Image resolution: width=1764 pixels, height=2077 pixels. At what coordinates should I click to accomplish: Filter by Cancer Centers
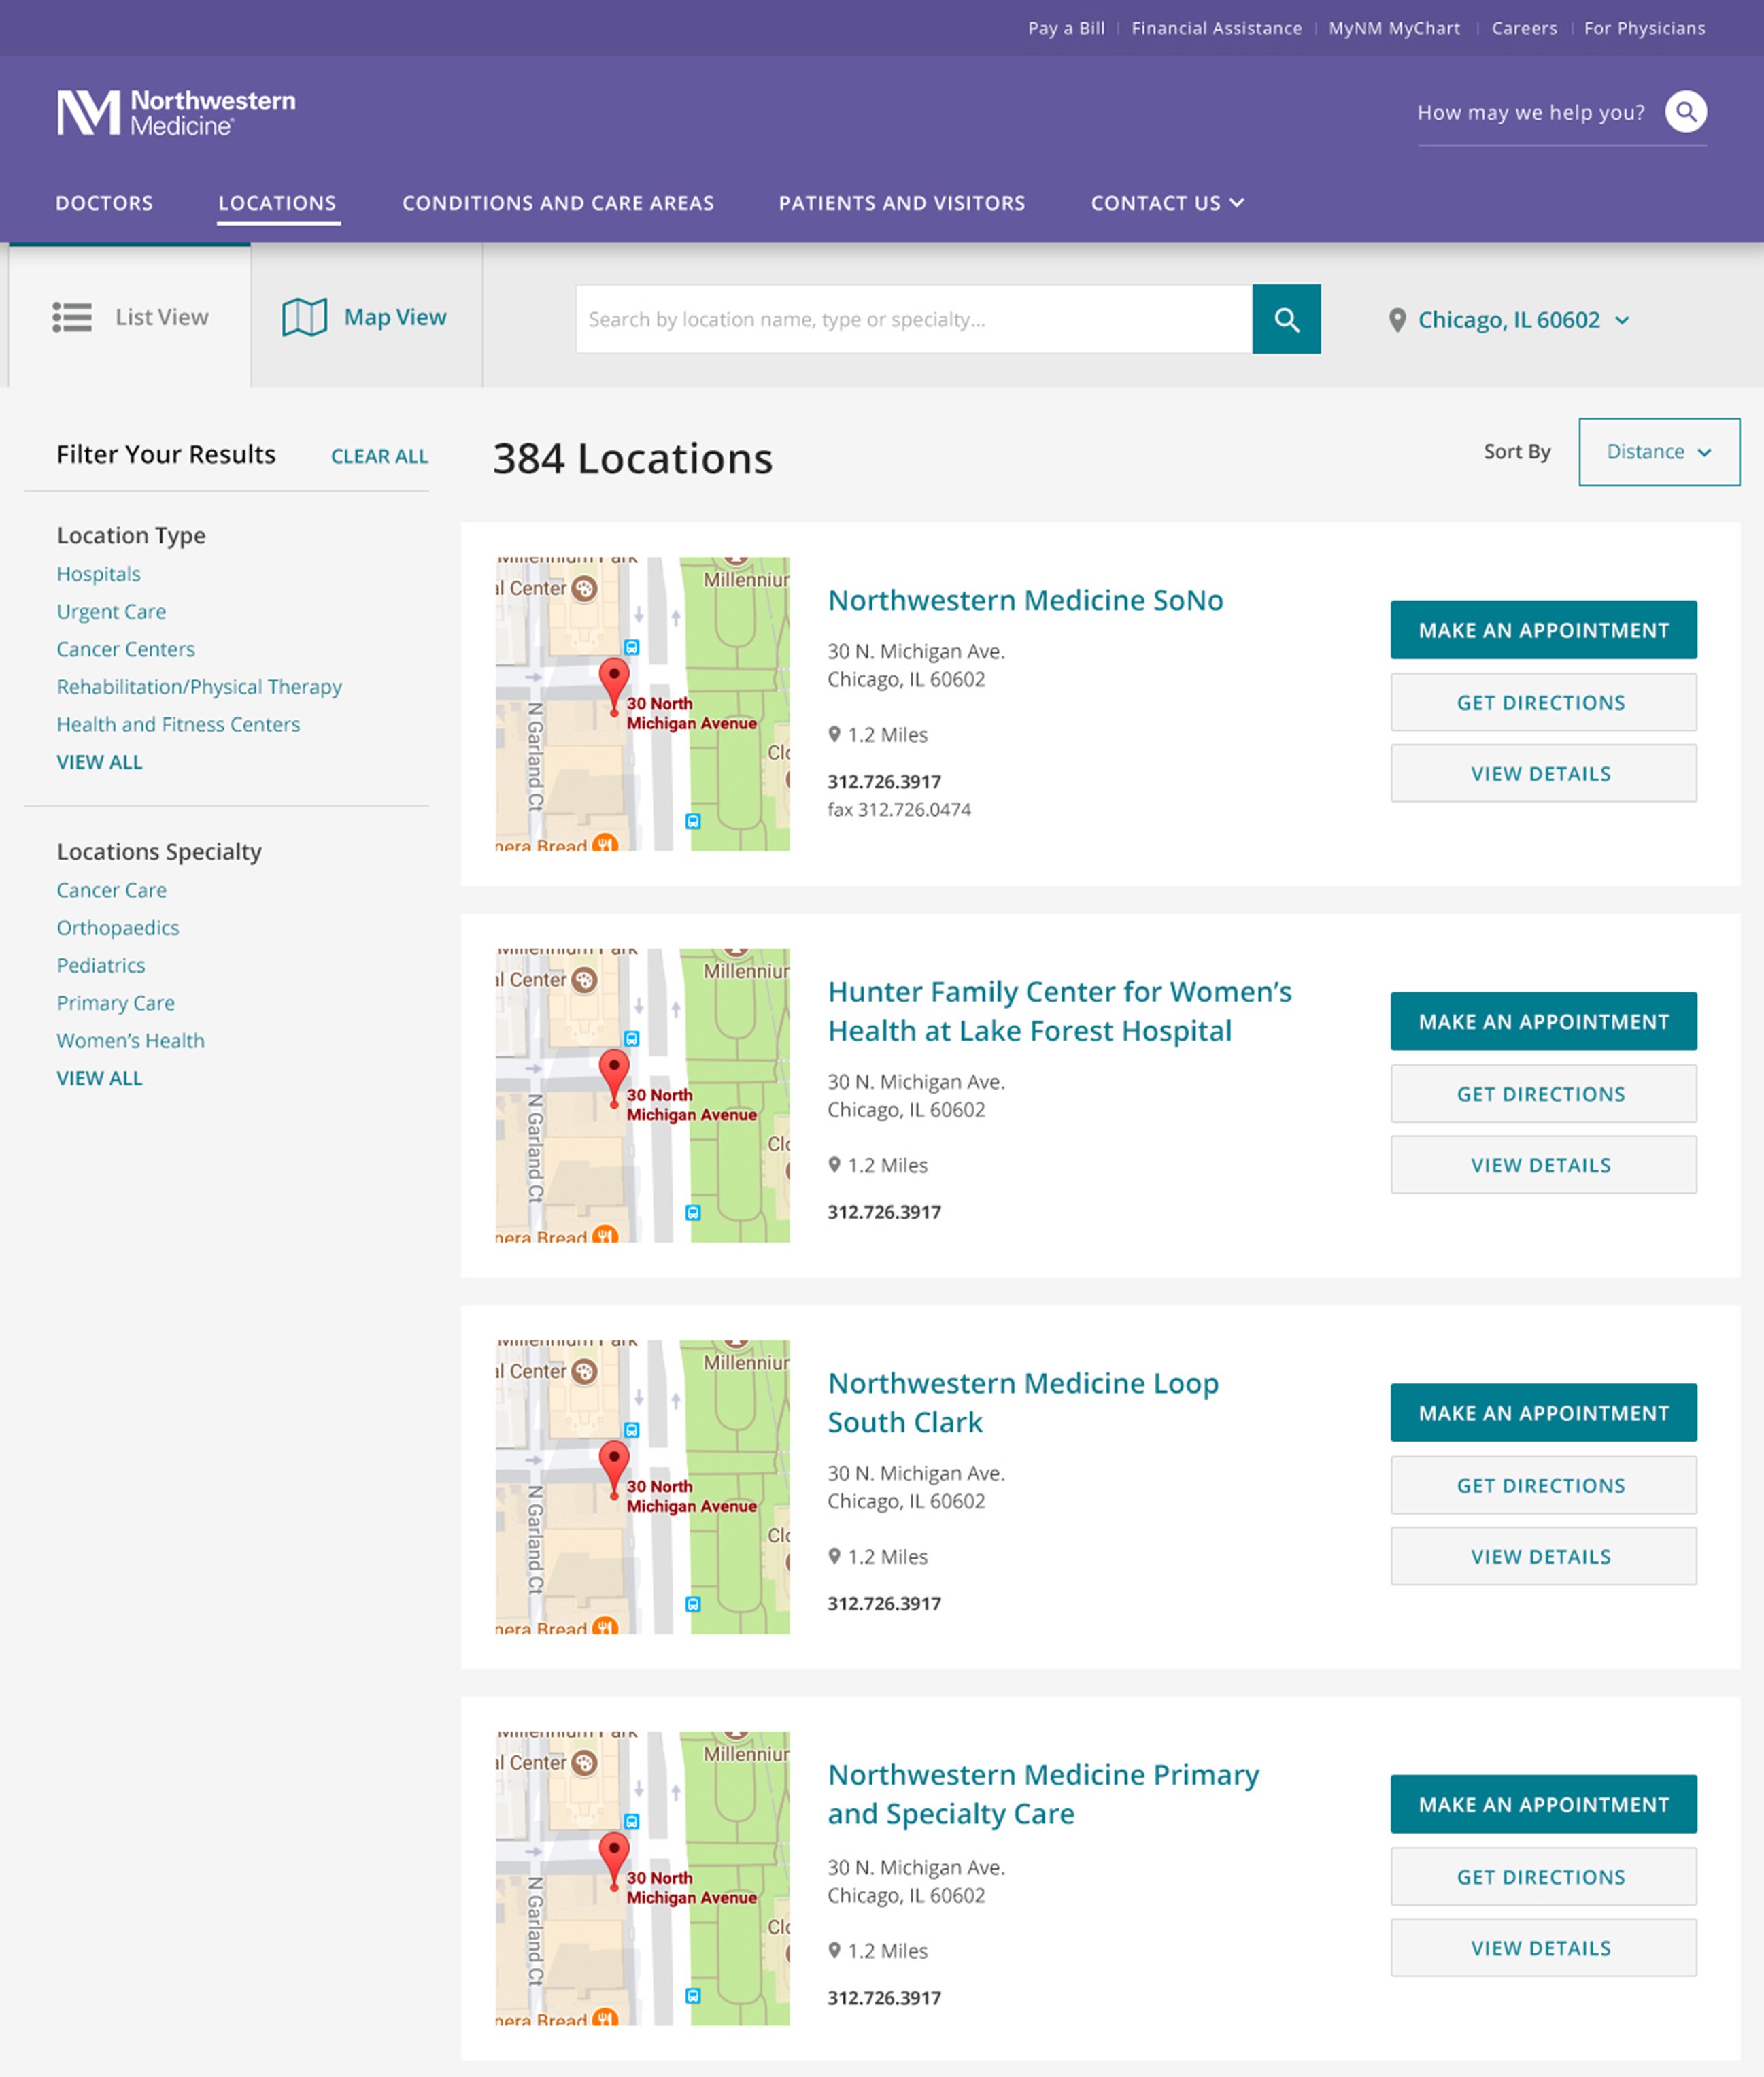point(125,649)
